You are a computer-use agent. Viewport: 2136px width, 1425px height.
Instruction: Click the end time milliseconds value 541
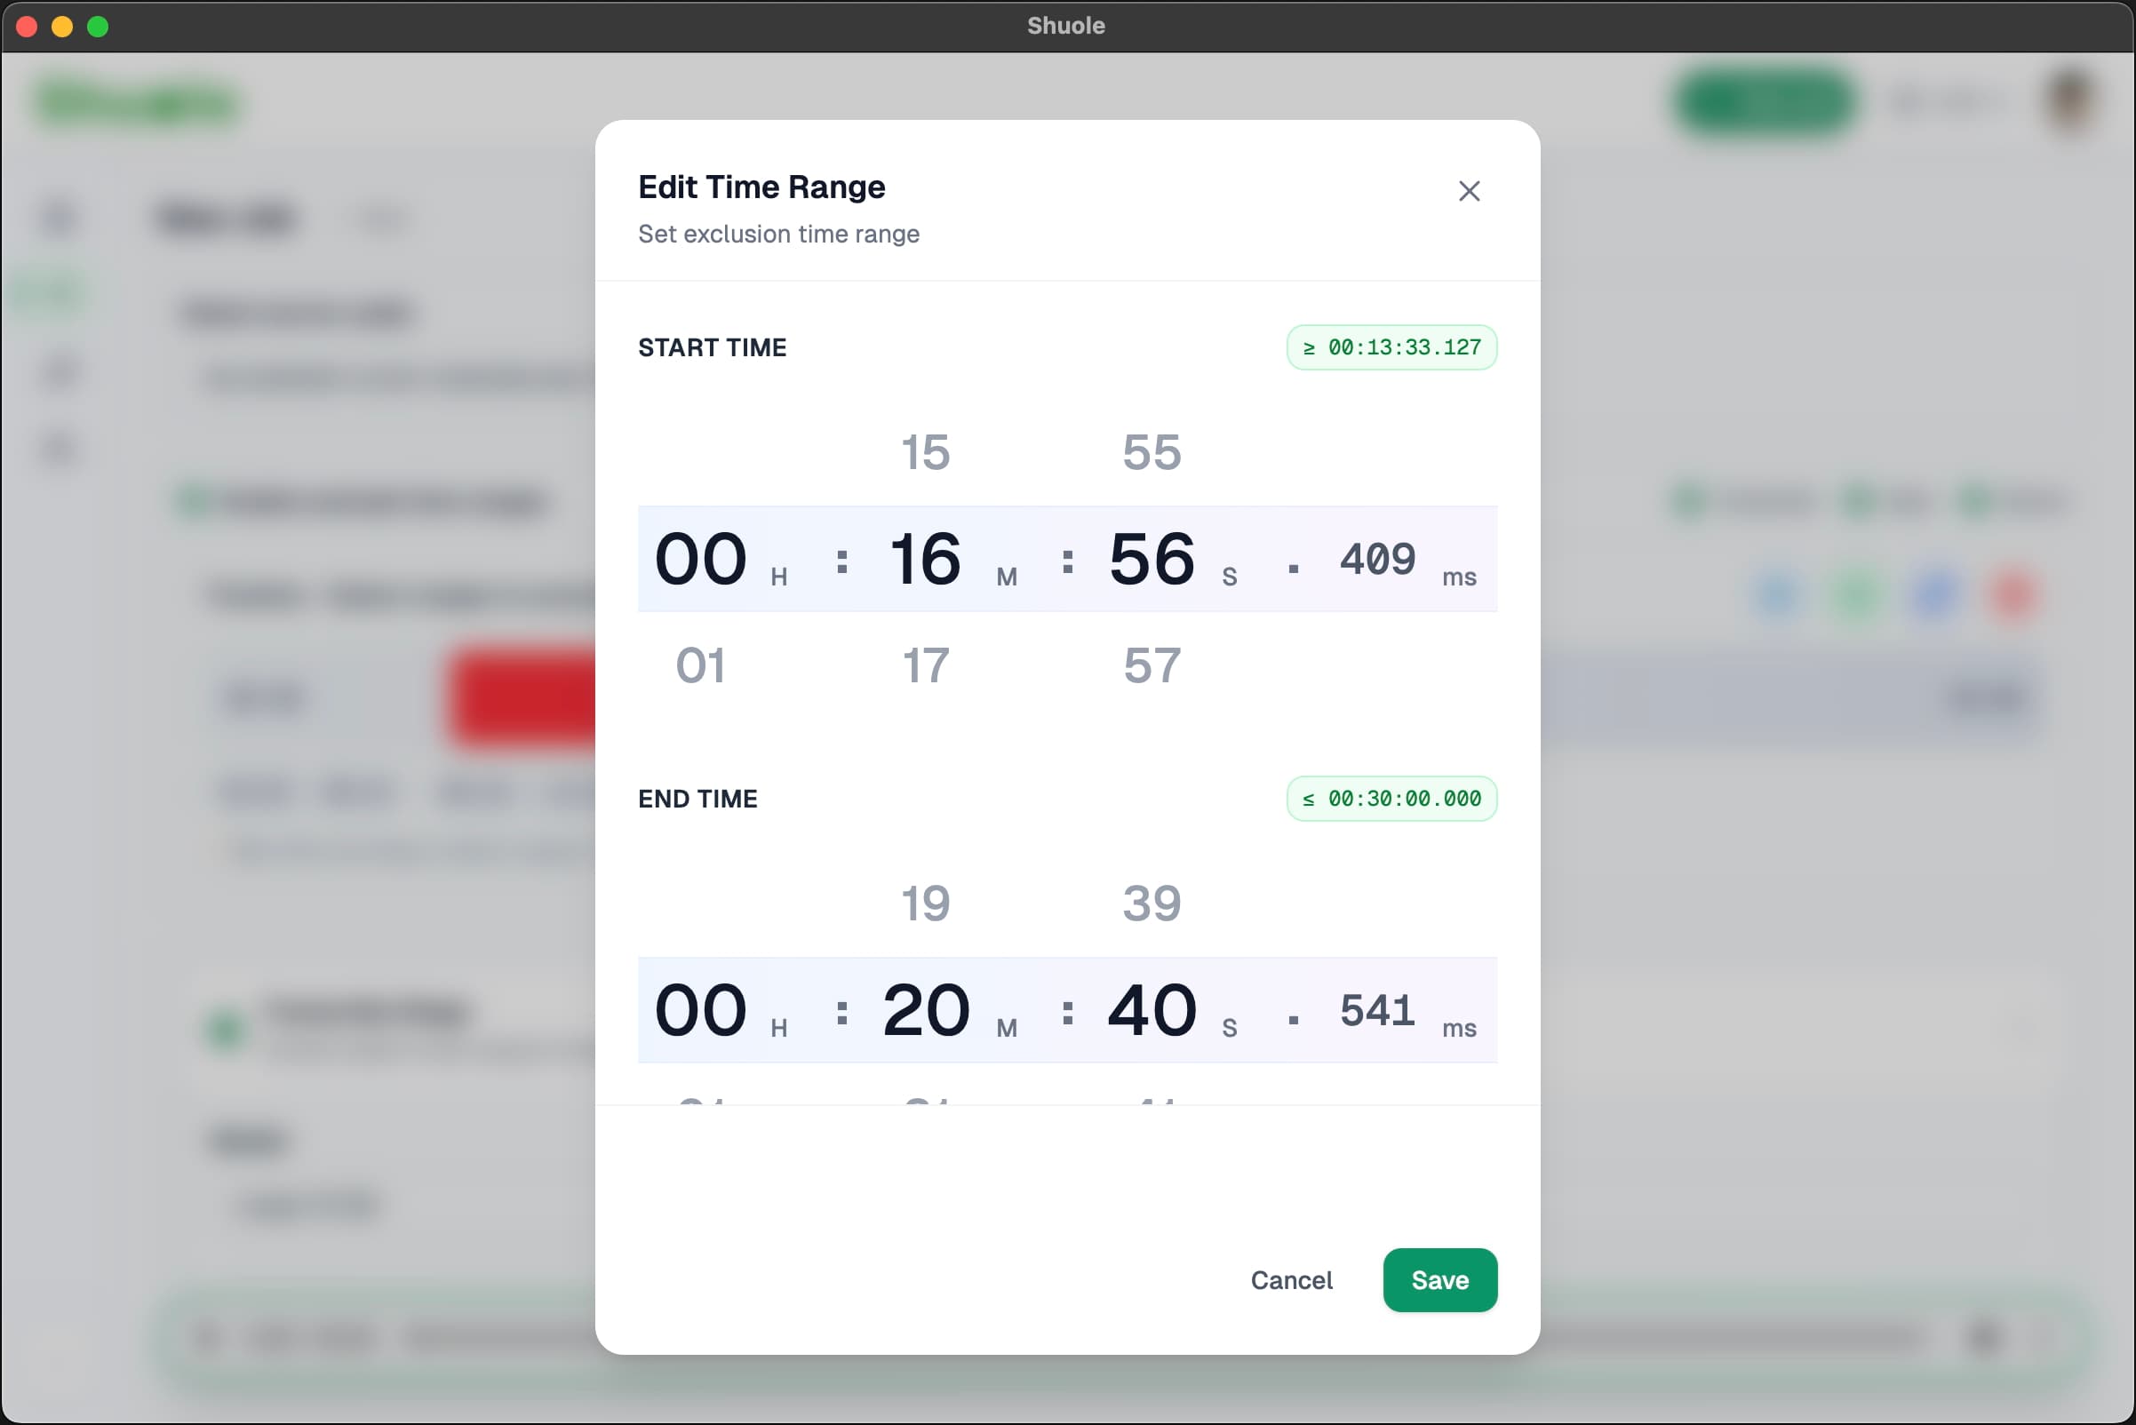(1377, 1010)
